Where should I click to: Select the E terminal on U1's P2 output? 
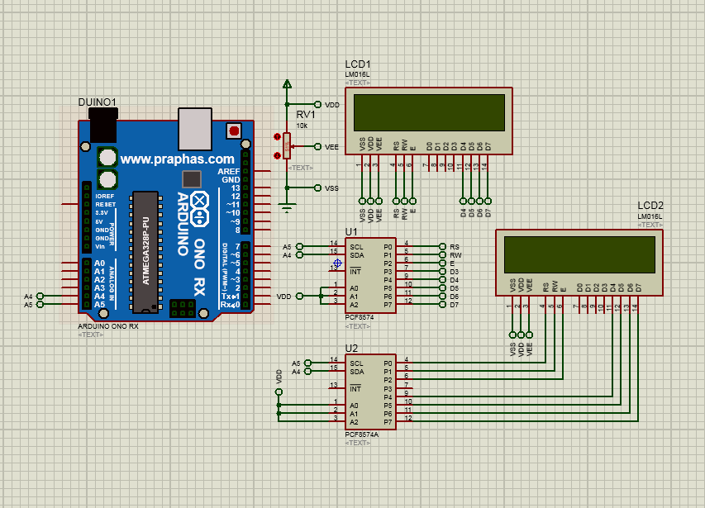[442, 263]
